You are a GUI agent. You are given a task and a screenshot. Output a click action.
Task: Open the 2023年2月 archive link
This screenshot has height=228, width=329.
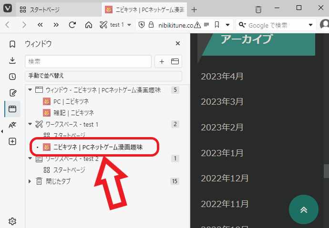coord(222,127)
